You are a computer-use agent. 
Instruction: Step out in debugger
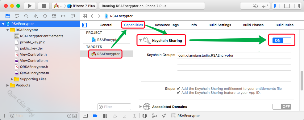click(134, 116)
